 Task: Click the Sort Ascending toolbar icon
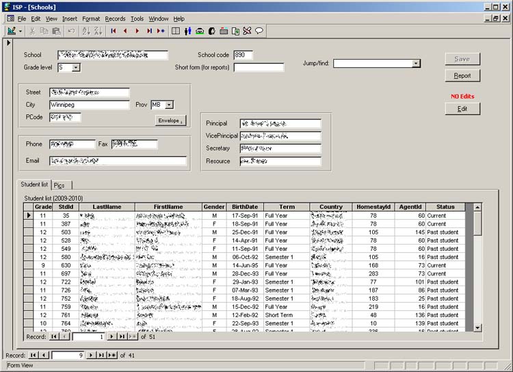click(86, 31)
